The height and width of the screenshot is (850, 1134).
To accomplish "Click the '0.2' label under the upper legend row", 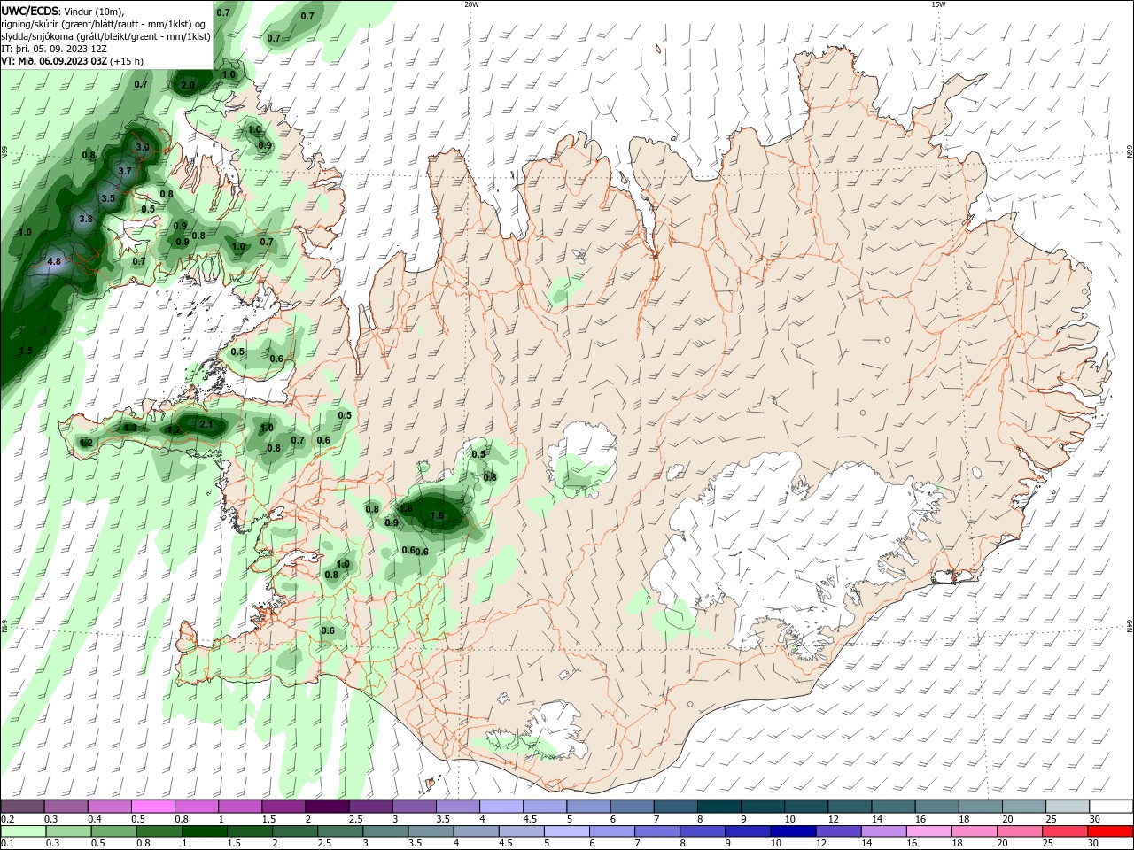I will point(7,819).
